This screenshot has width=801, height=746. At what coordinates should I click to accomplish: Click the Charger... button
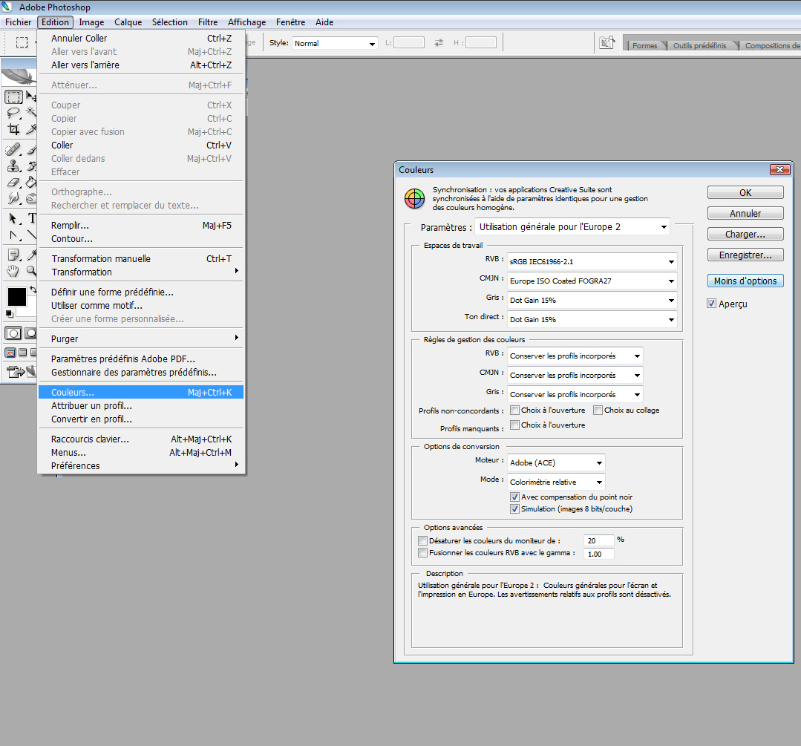click(x=745, y=235)
